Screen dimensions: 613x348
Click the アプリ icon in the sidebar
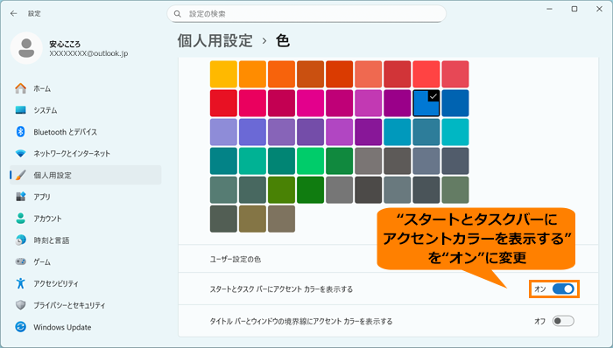21,197
